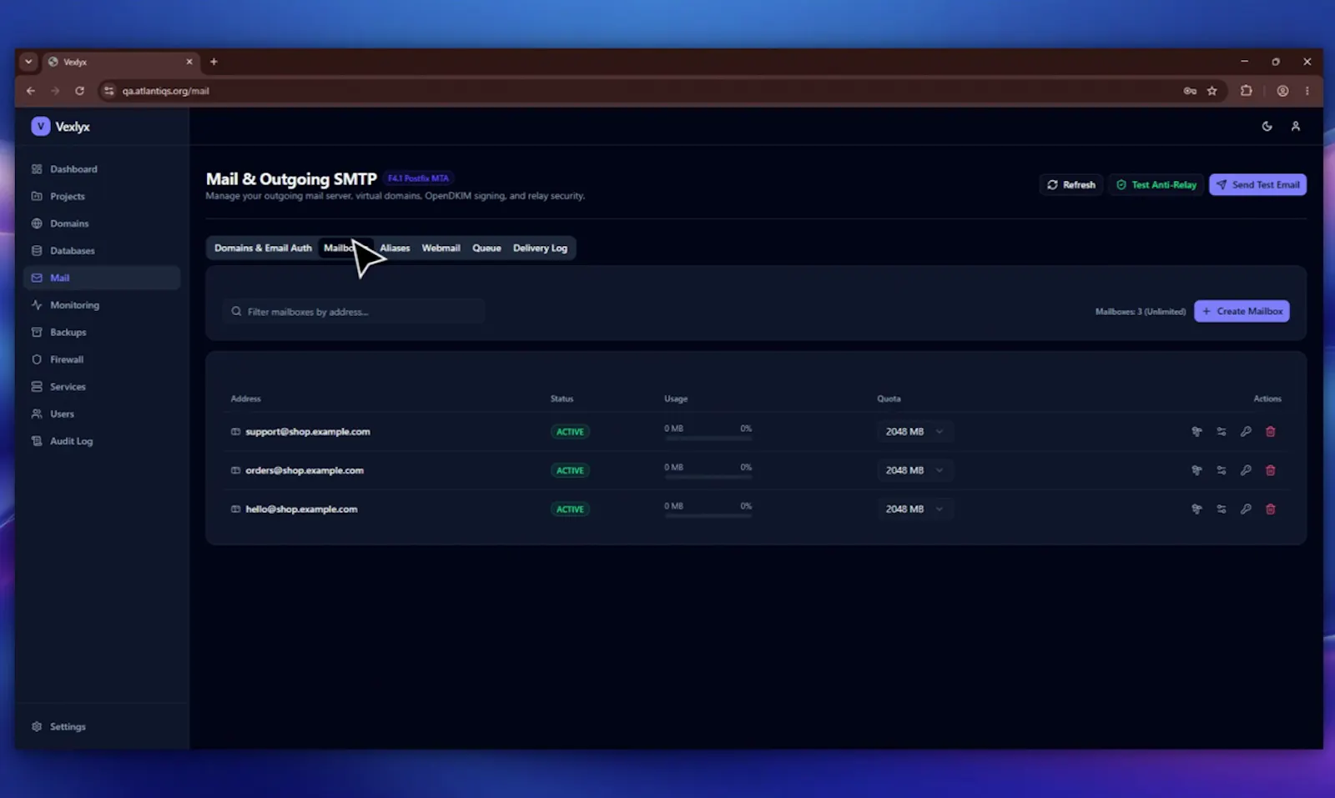Click the key icon for support@shop.example.com
The height and width of the screenshot is (798, 1335).
[1246, 432]
